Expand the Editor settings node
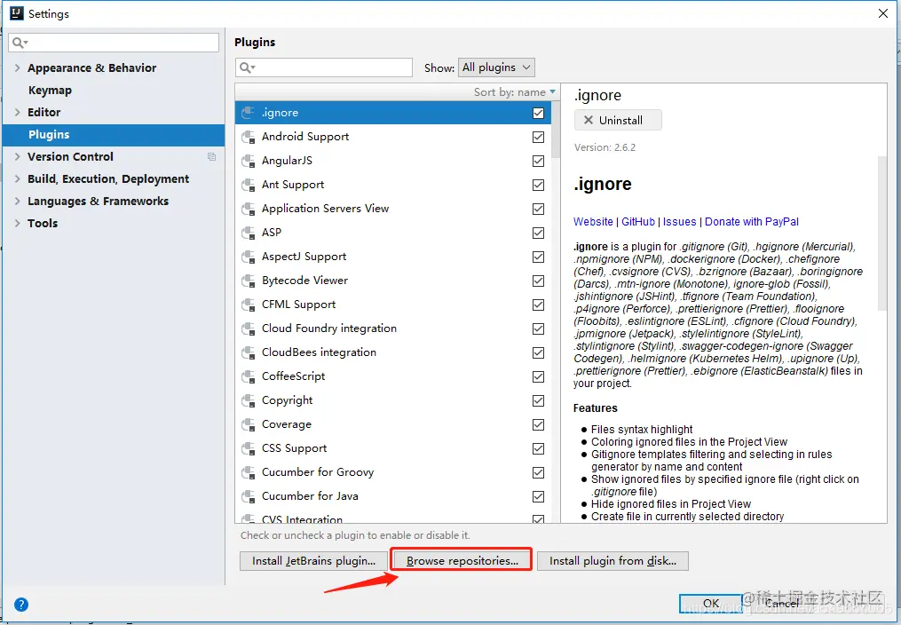This screenshot has width=901, height=625. (17, 112)
